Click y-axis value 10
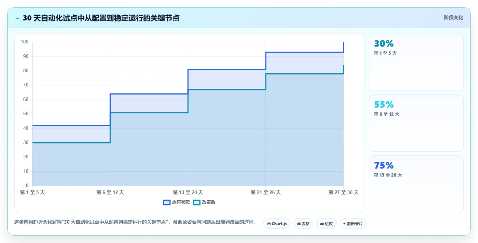 tap(26, 171)
